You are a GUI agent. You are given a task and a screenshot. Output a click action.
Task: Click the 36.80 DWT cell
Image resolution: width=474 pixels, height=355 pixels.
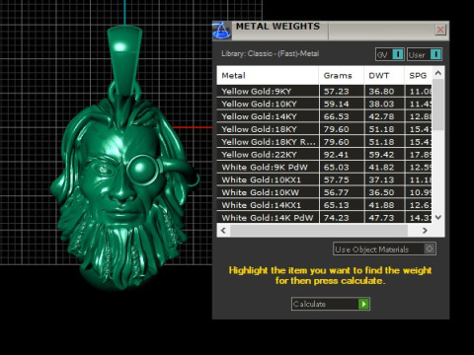point(384,92)
